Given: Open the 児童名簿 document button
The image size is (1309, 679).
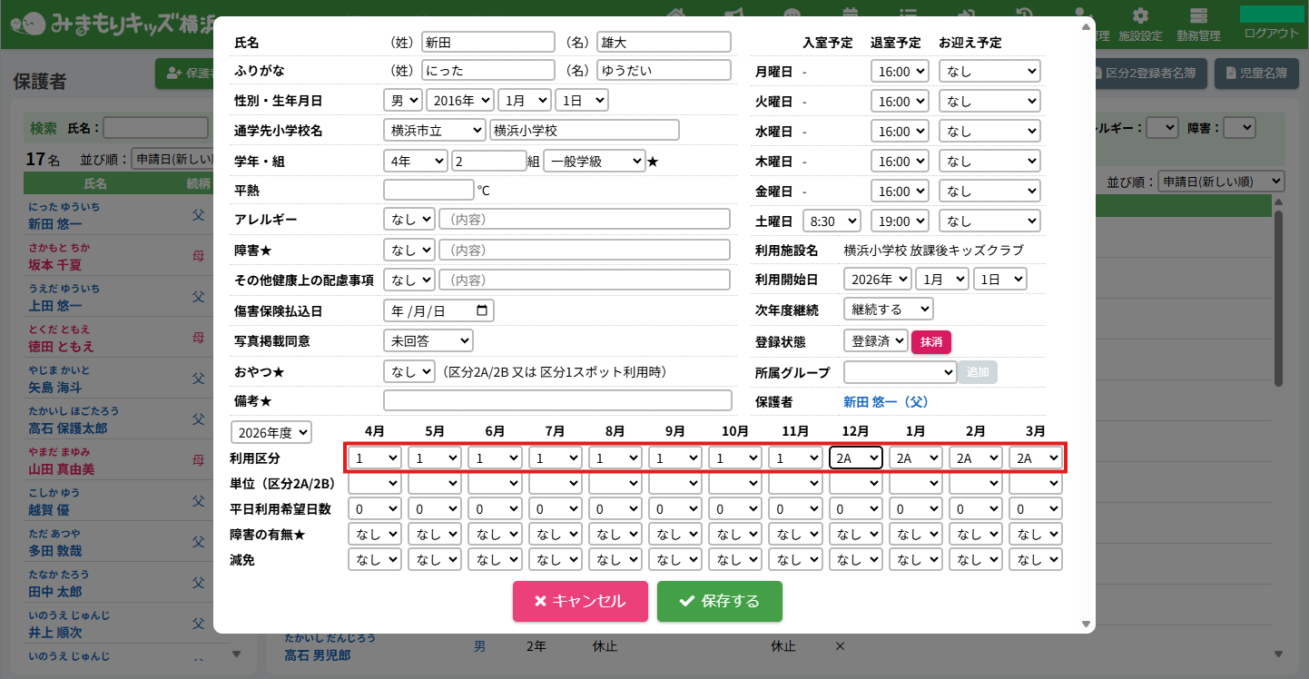Looking at the screenshot, I should click(x=1256, y=74).
